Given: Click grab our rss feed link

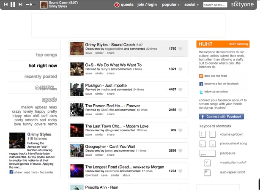Looking at the screenshot, I should click(215, 76).
